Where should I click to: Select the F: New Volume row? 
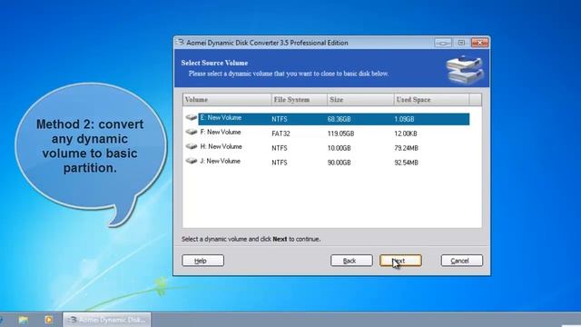(327, 134)
